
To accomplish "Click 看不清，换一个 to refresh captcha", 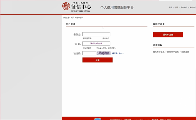I will coord(118,53).
